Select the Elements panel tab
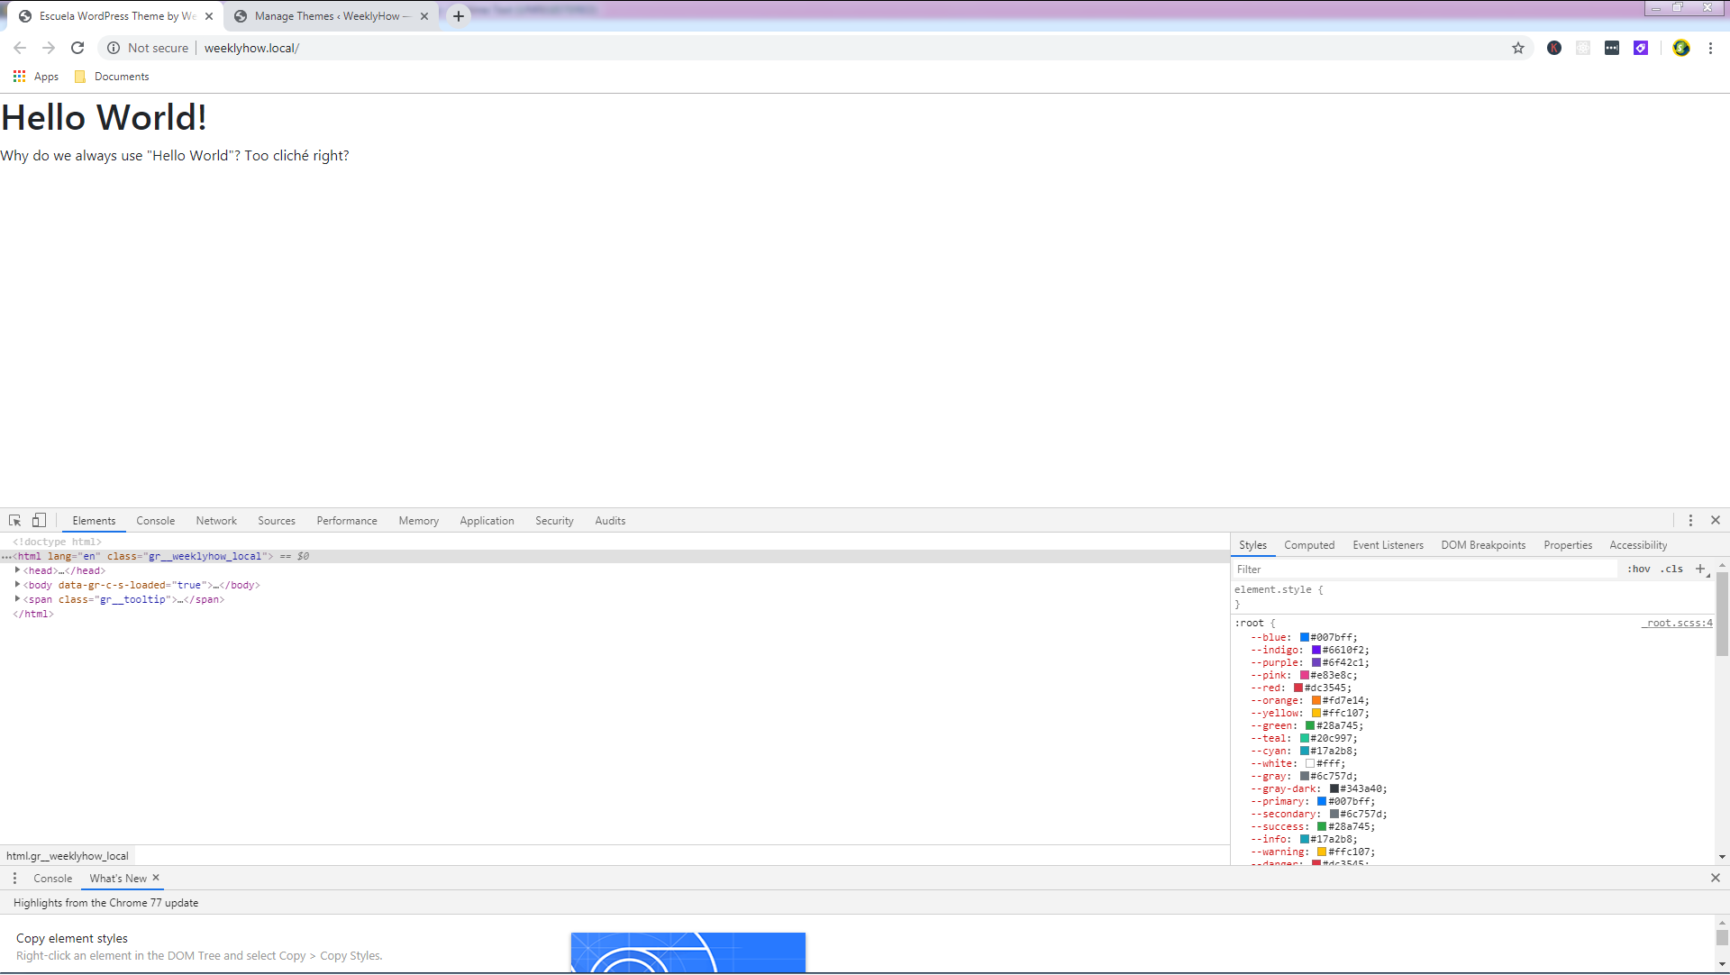1730x975 pixels. 94,521
